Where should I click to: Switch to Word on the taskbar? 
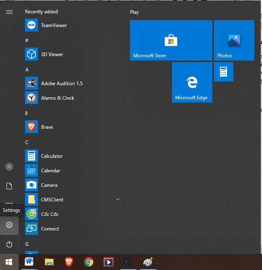tap(29, 262)
